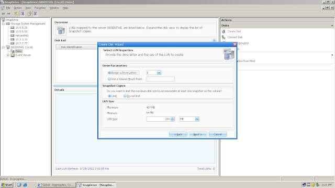Screen dimensions: 335x188
Task: Click the Forward arrow toolbar icon
Action: (9, 14)
